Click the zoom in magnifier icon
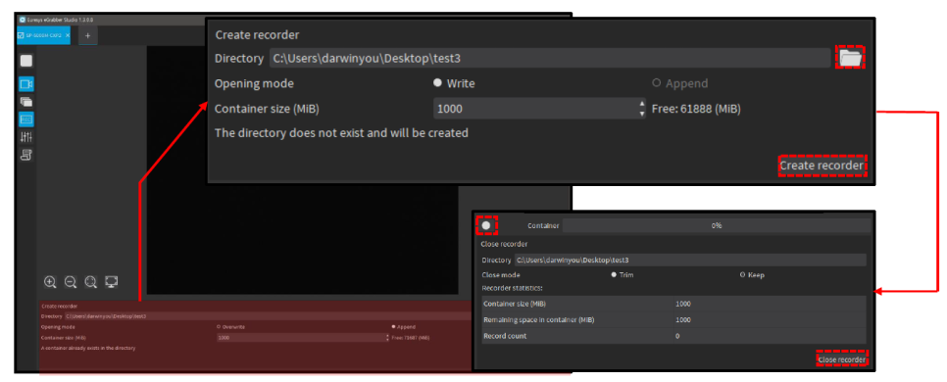The height and width of the screenshot is (382, 947). point(51,282)
